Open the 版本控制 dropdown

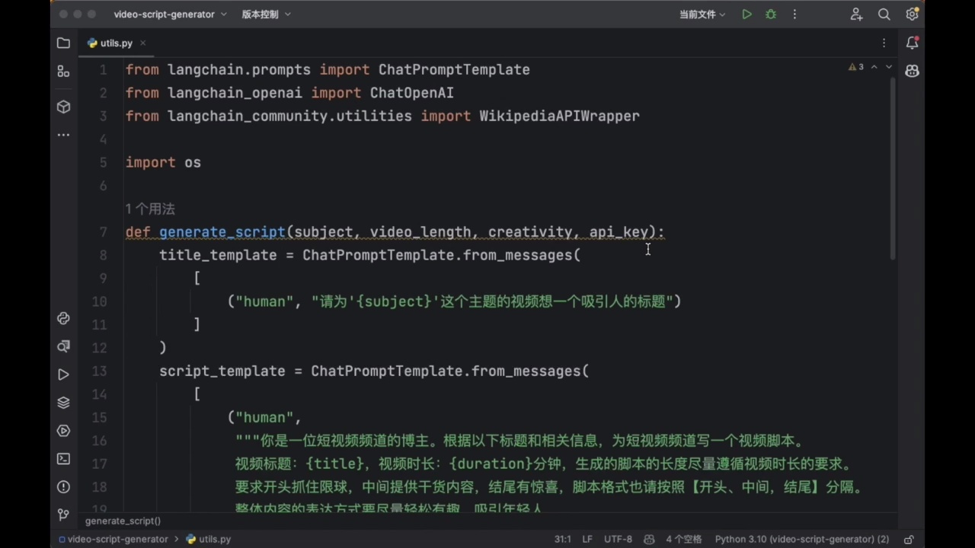pyautogui.click(x=265, y=14)
